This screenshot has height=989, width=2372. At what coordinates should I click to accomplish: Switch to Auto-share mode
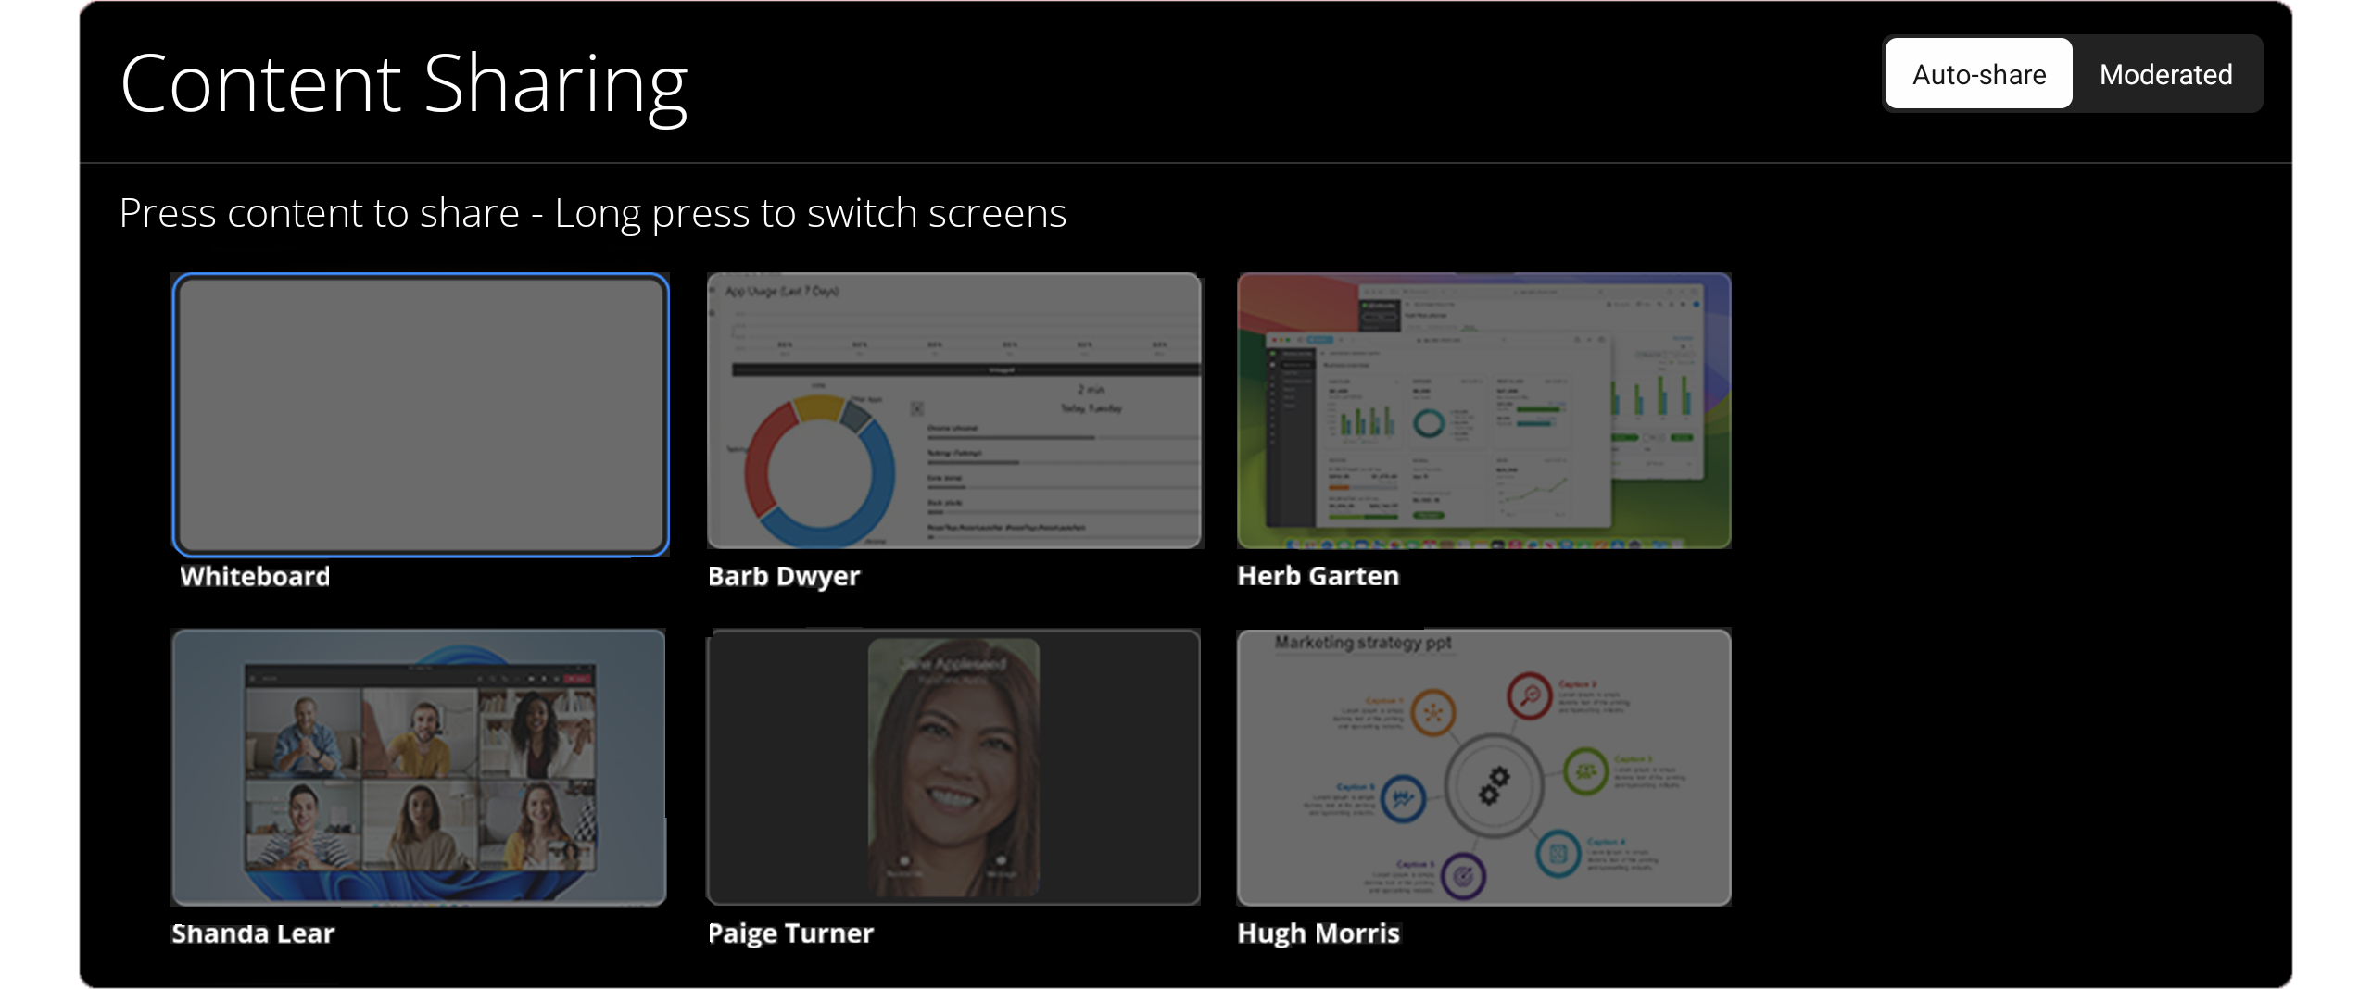pyautogui.click(x=1978, y=74)
